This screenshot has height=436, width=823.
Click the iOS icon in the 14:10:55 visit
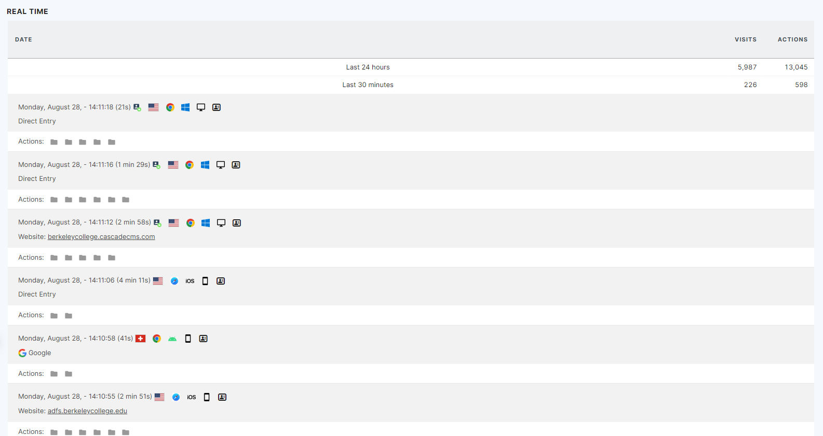point(192,397)
